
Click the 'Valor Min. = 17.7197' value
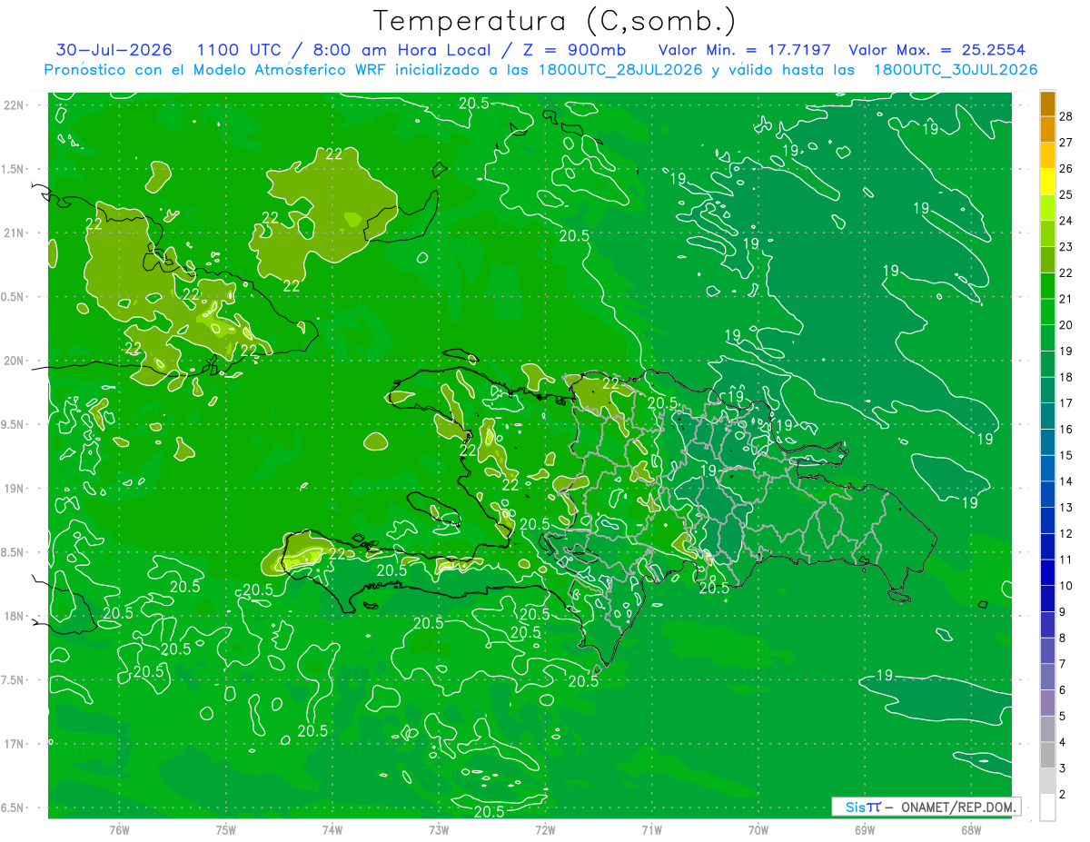coord(744,50)
